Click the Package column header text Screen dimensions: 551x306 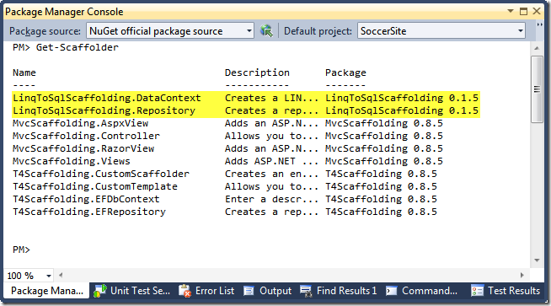(x=345, y=72)
